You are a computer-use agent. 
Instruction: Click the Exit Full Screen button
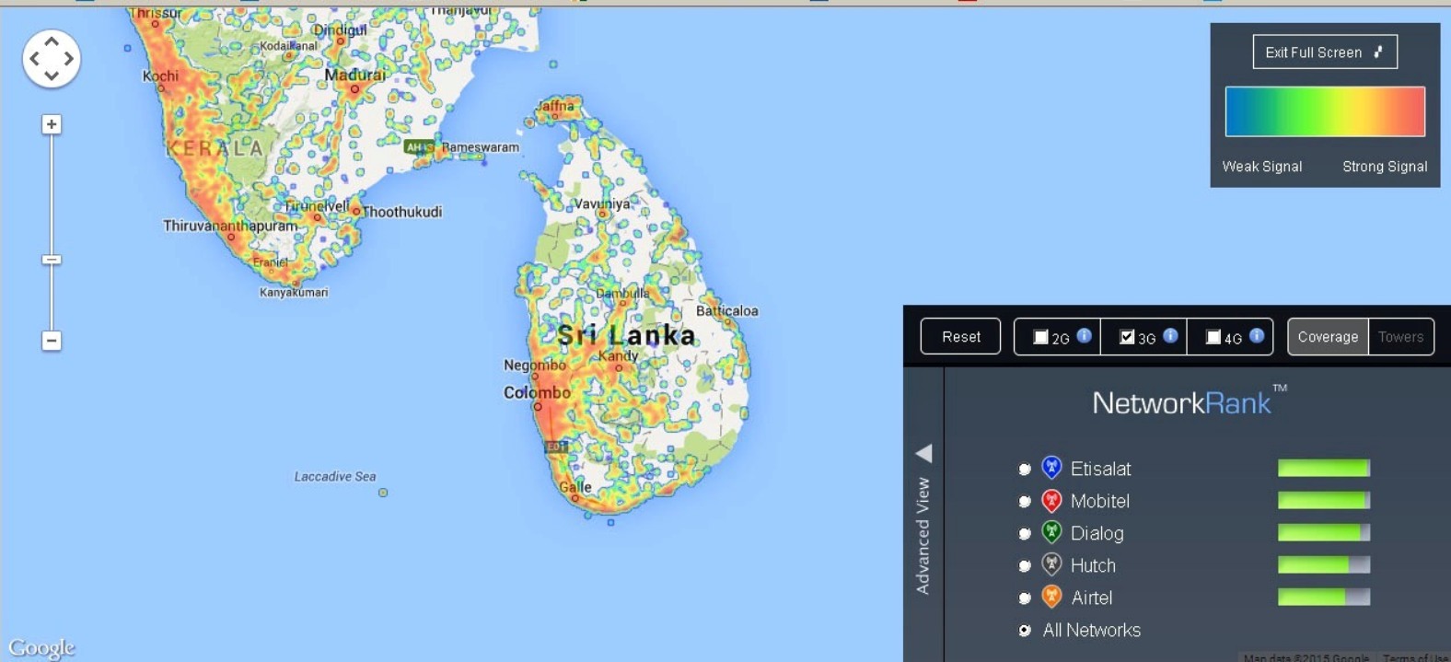pos(1324,52)
